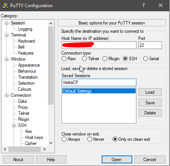Open the Colours category

coord(25,89)
